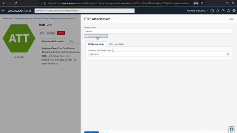Open the support lifebuoy widget

pos(231,129)
